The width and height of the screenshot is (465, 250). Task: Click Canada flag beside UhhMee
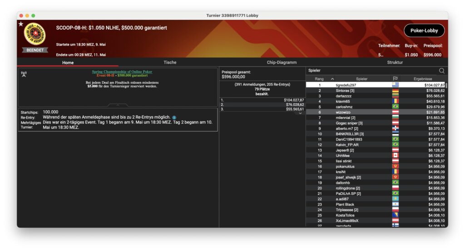[x=395, y=155]
